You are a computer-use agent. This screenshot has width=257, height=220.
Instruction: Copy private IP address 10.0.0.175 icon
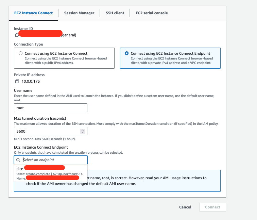click(17, 81)
